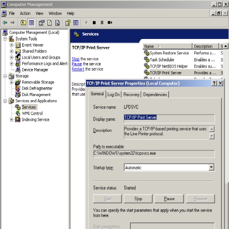Click the Stop Service square toolbar icon

(x=94, y=23)
